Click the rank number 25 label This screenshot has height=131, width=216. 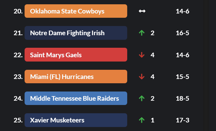[18, 120]
